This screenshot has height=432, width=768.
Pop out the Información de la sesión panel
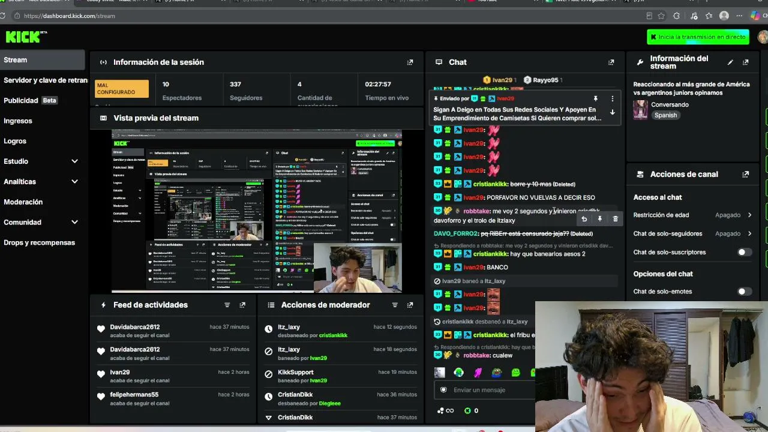[x=410, y=62]
